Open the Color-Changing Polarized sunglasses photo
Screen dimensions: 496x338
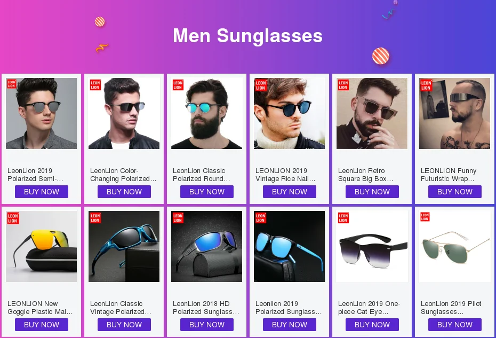(x=124, y=113)
